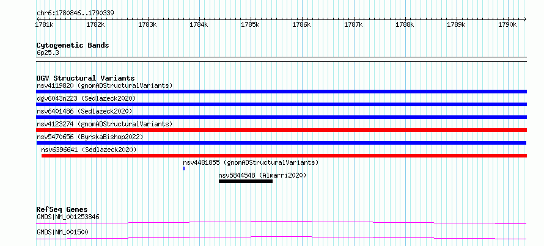The width and height of the screenshot is (544, 246).
Task: Click the 1790k ruler tick
Action: pos(507,25)
